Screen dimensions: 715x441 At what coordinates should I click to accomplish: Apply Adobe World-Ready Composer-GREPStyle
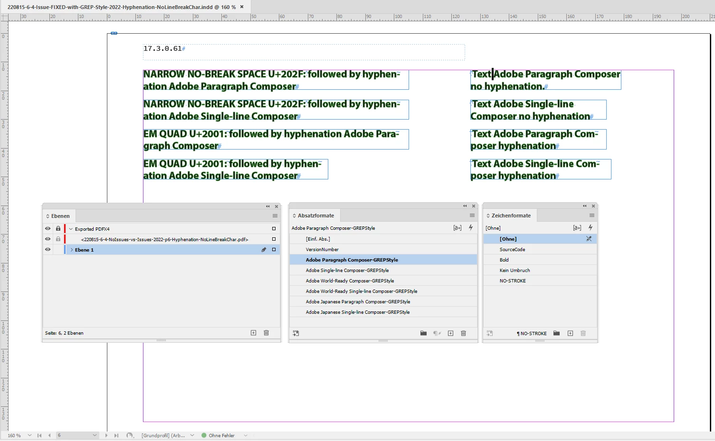click(x=383, y=281)
